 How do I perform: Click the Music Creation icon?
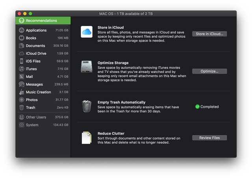[22, 92]
